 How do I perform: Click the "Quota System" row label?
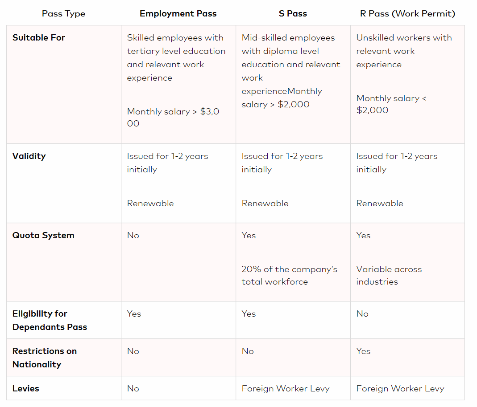(x=43, y=236)
